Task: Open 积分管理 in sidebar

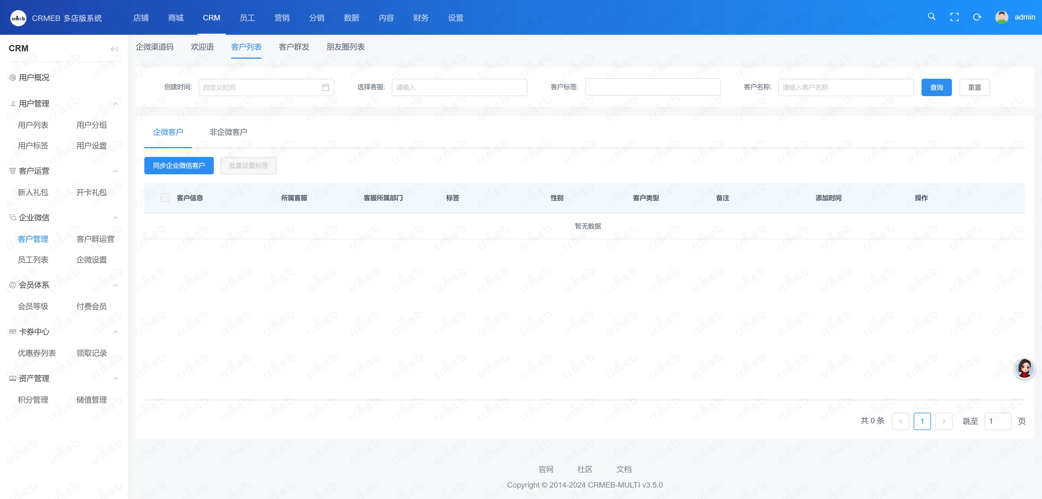Action: (x=33, y=400)
